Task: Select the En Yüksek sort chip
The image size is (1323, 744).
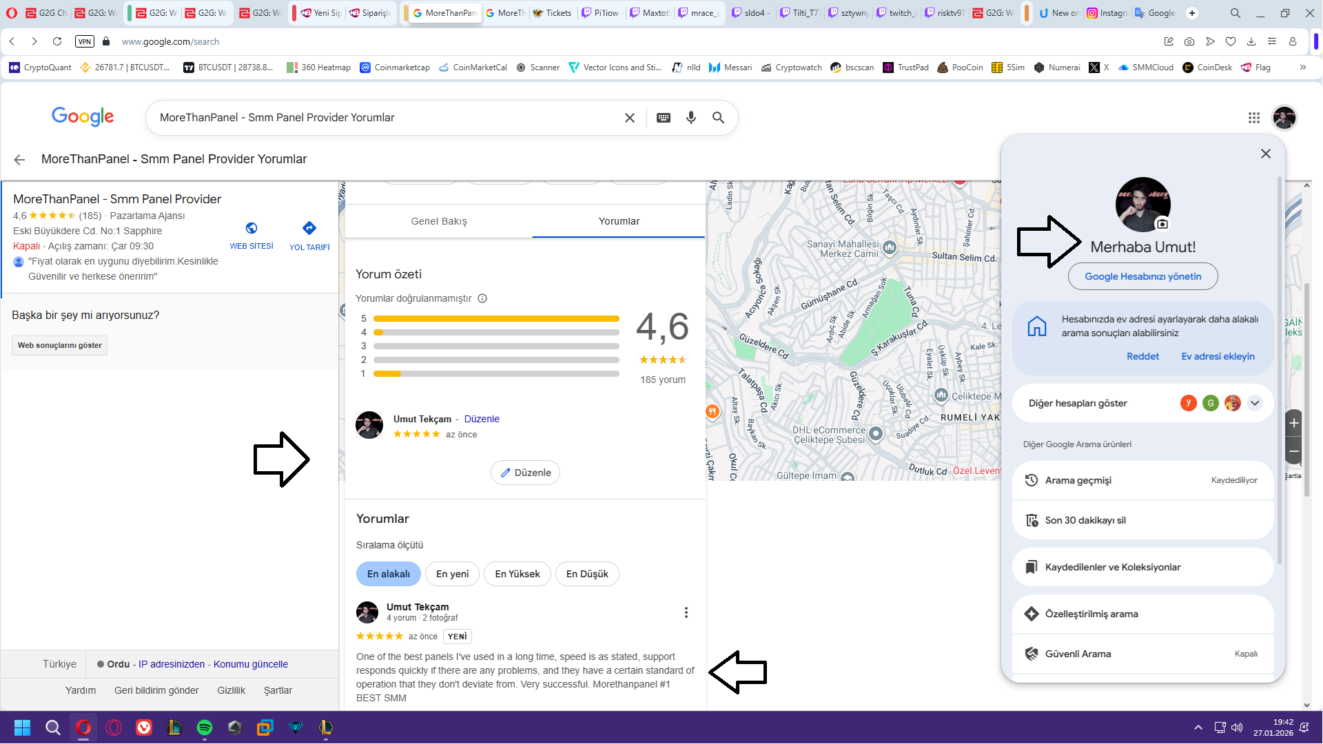Action: [x=517, y=574]
